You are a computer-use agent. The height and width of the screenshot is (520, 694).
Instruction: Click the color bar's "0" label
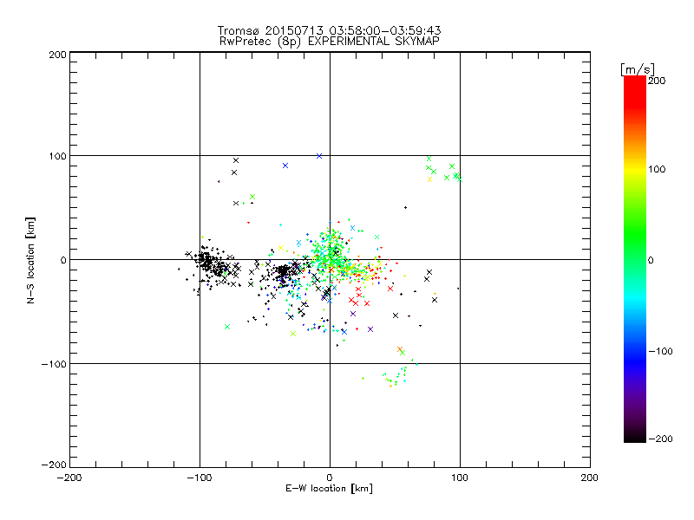click(x=651, y=260)
